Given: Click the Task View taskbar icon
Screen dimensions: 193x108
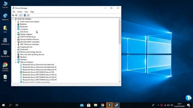Looking at the screenshot, I should (17, 105).
